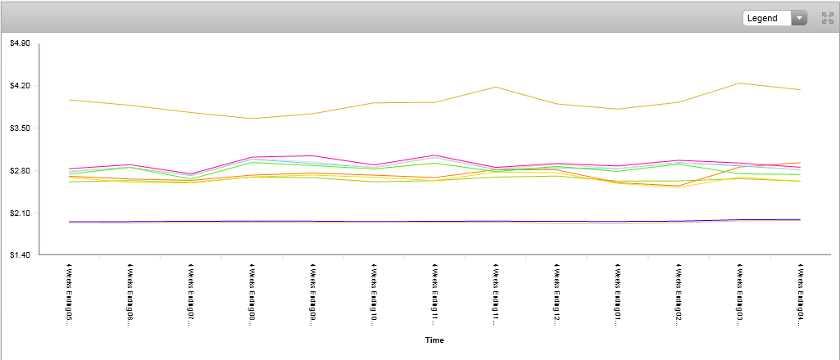The height and width of the screenshot is (360, 840).
Task: Select x-axis label 4 Weeks Ending 09
Action: point(312,295)
